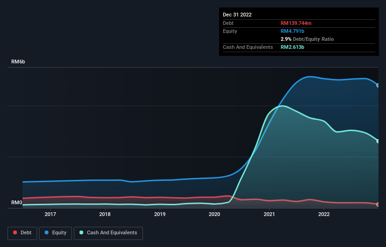386x247 pixels.
Task: Click the Debt endpoint marker on chart
Action: pyautogui.click(x=378, y=204)
